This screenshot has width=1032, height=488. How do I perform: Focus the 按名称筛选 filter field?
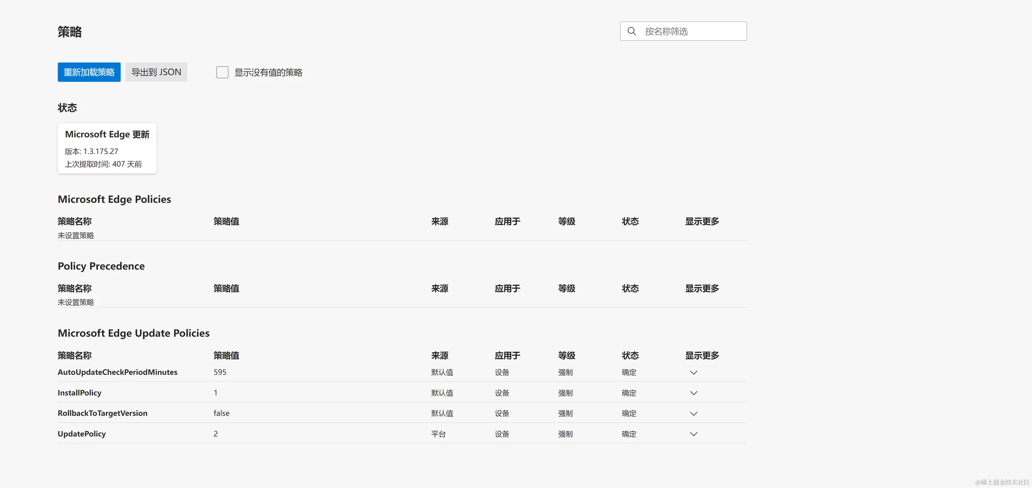(684, 31)
